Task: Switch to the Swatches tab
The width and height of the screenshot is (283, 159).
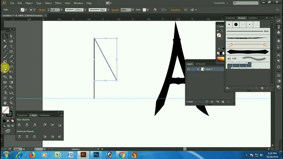Action: click(x=230, y=18)
